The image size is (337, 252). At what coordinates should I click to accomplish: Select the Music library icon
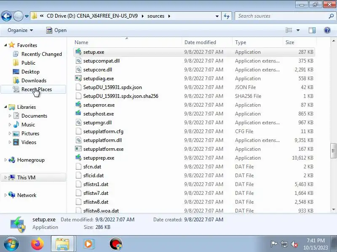point(16,125)
